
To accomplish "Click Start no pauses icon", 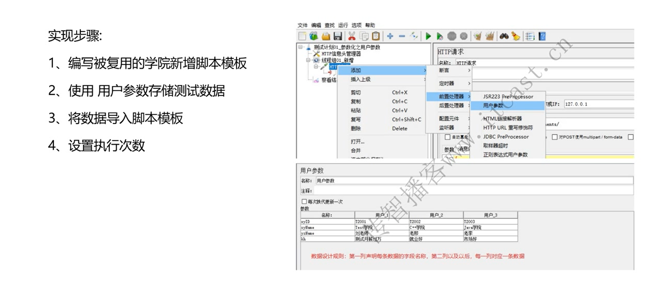I will 440,36.
